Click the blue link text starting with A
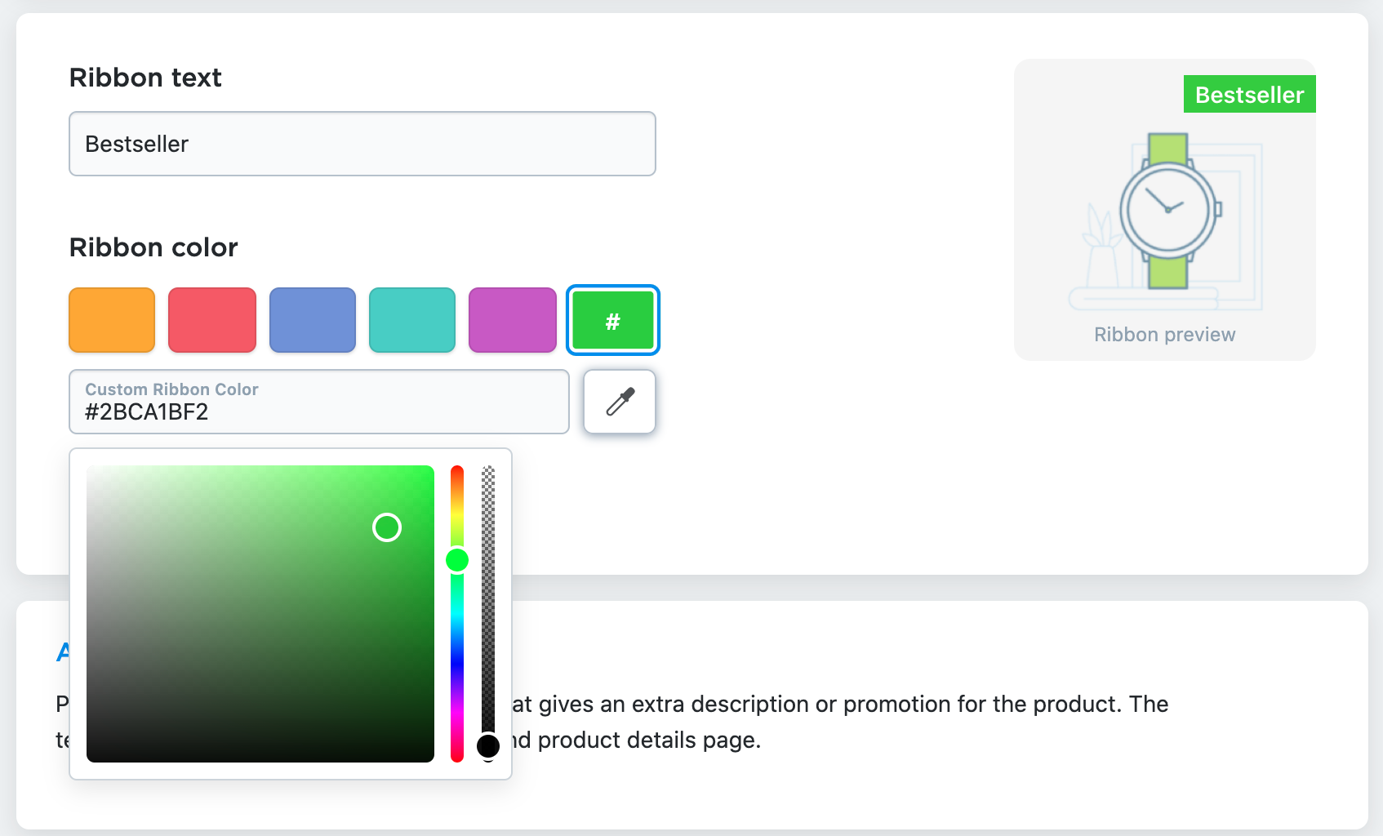This screenshot has height=836, width=1383. [x=60, y=651]
